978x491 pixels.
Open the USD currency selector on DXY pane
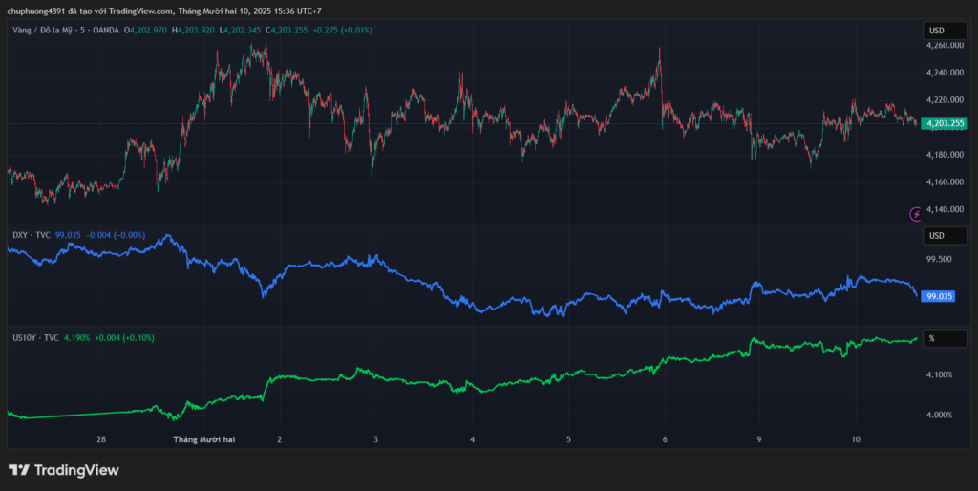tap(945, 236)
